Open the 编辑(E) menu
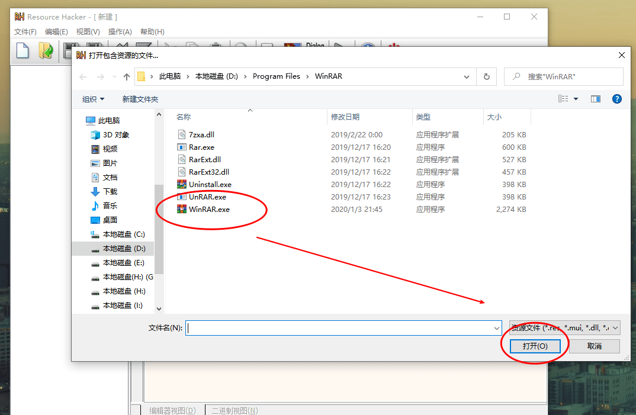This screenshot has height=415, width=636. pyautogui.click(x=56, y=31)
